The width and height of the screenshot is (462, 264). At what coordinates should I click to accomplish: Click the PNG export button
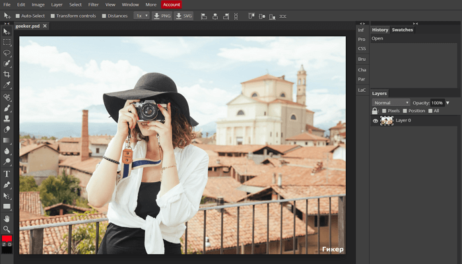tap(162, 15)
